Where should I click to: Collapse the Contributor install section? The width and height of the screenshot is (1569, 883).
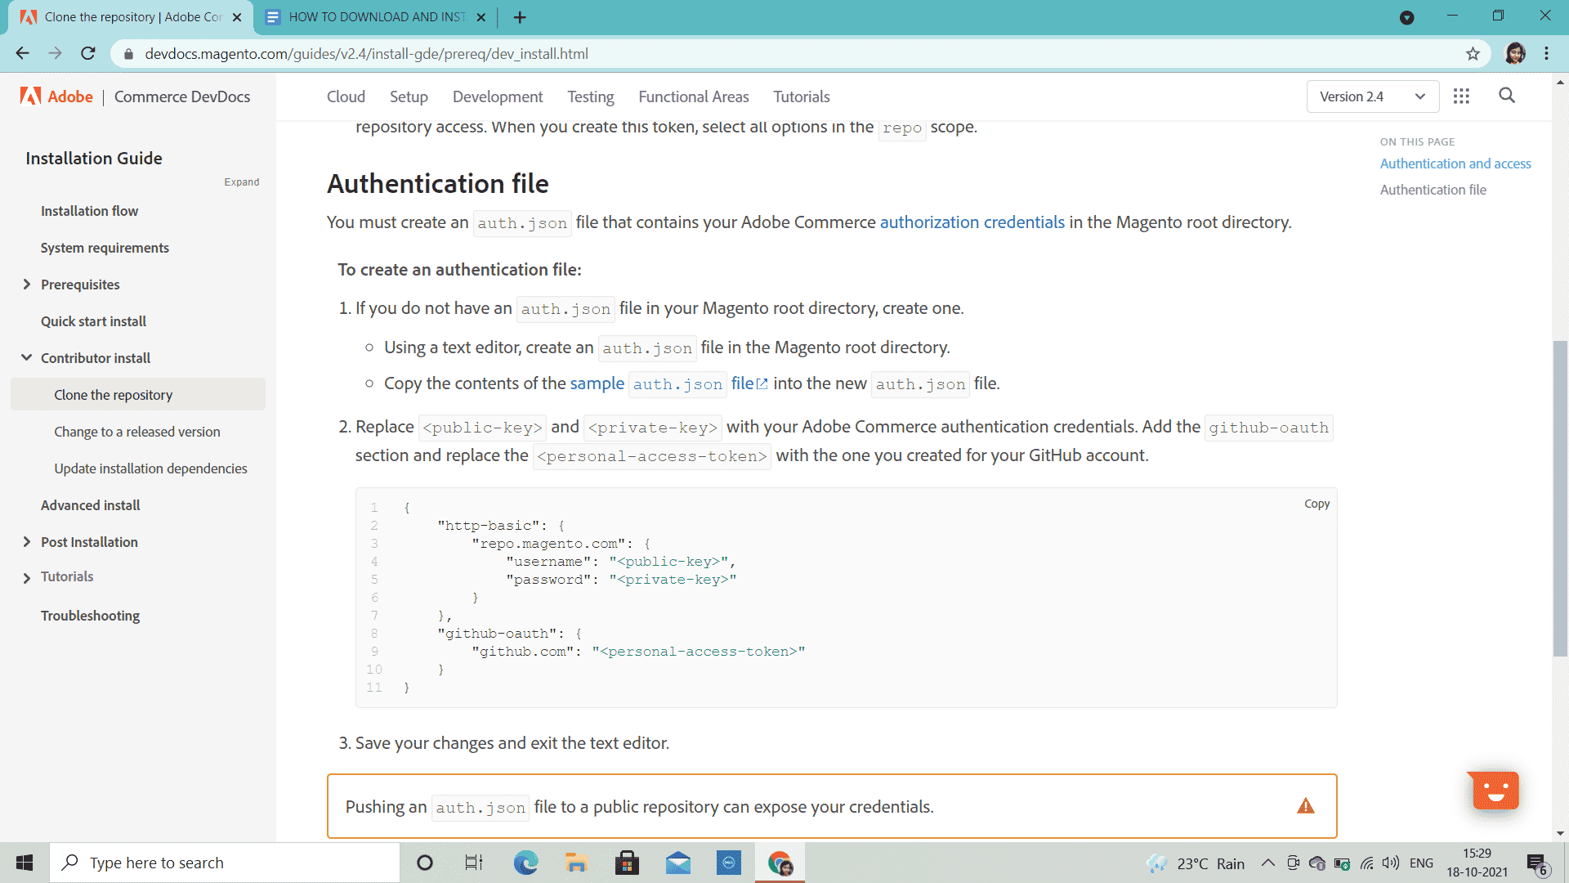[27, 358]
